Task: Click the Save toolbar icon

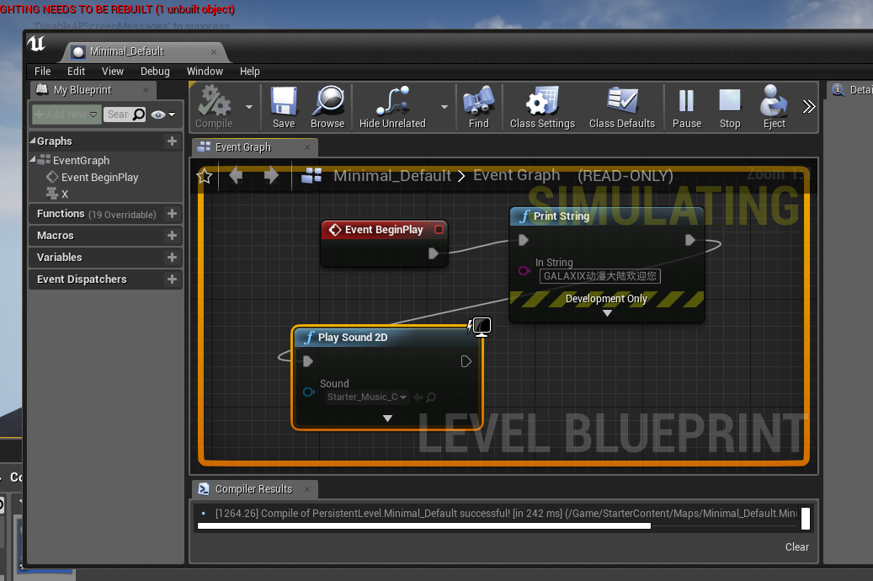Action: tap(284, 107)
